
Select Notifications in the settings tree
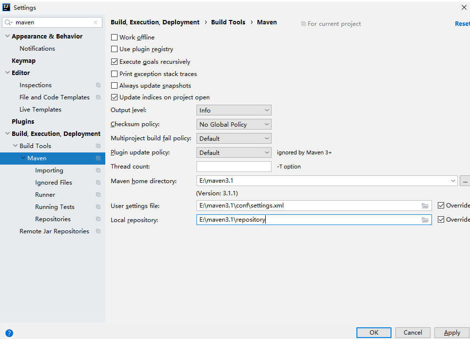[37, 49]
